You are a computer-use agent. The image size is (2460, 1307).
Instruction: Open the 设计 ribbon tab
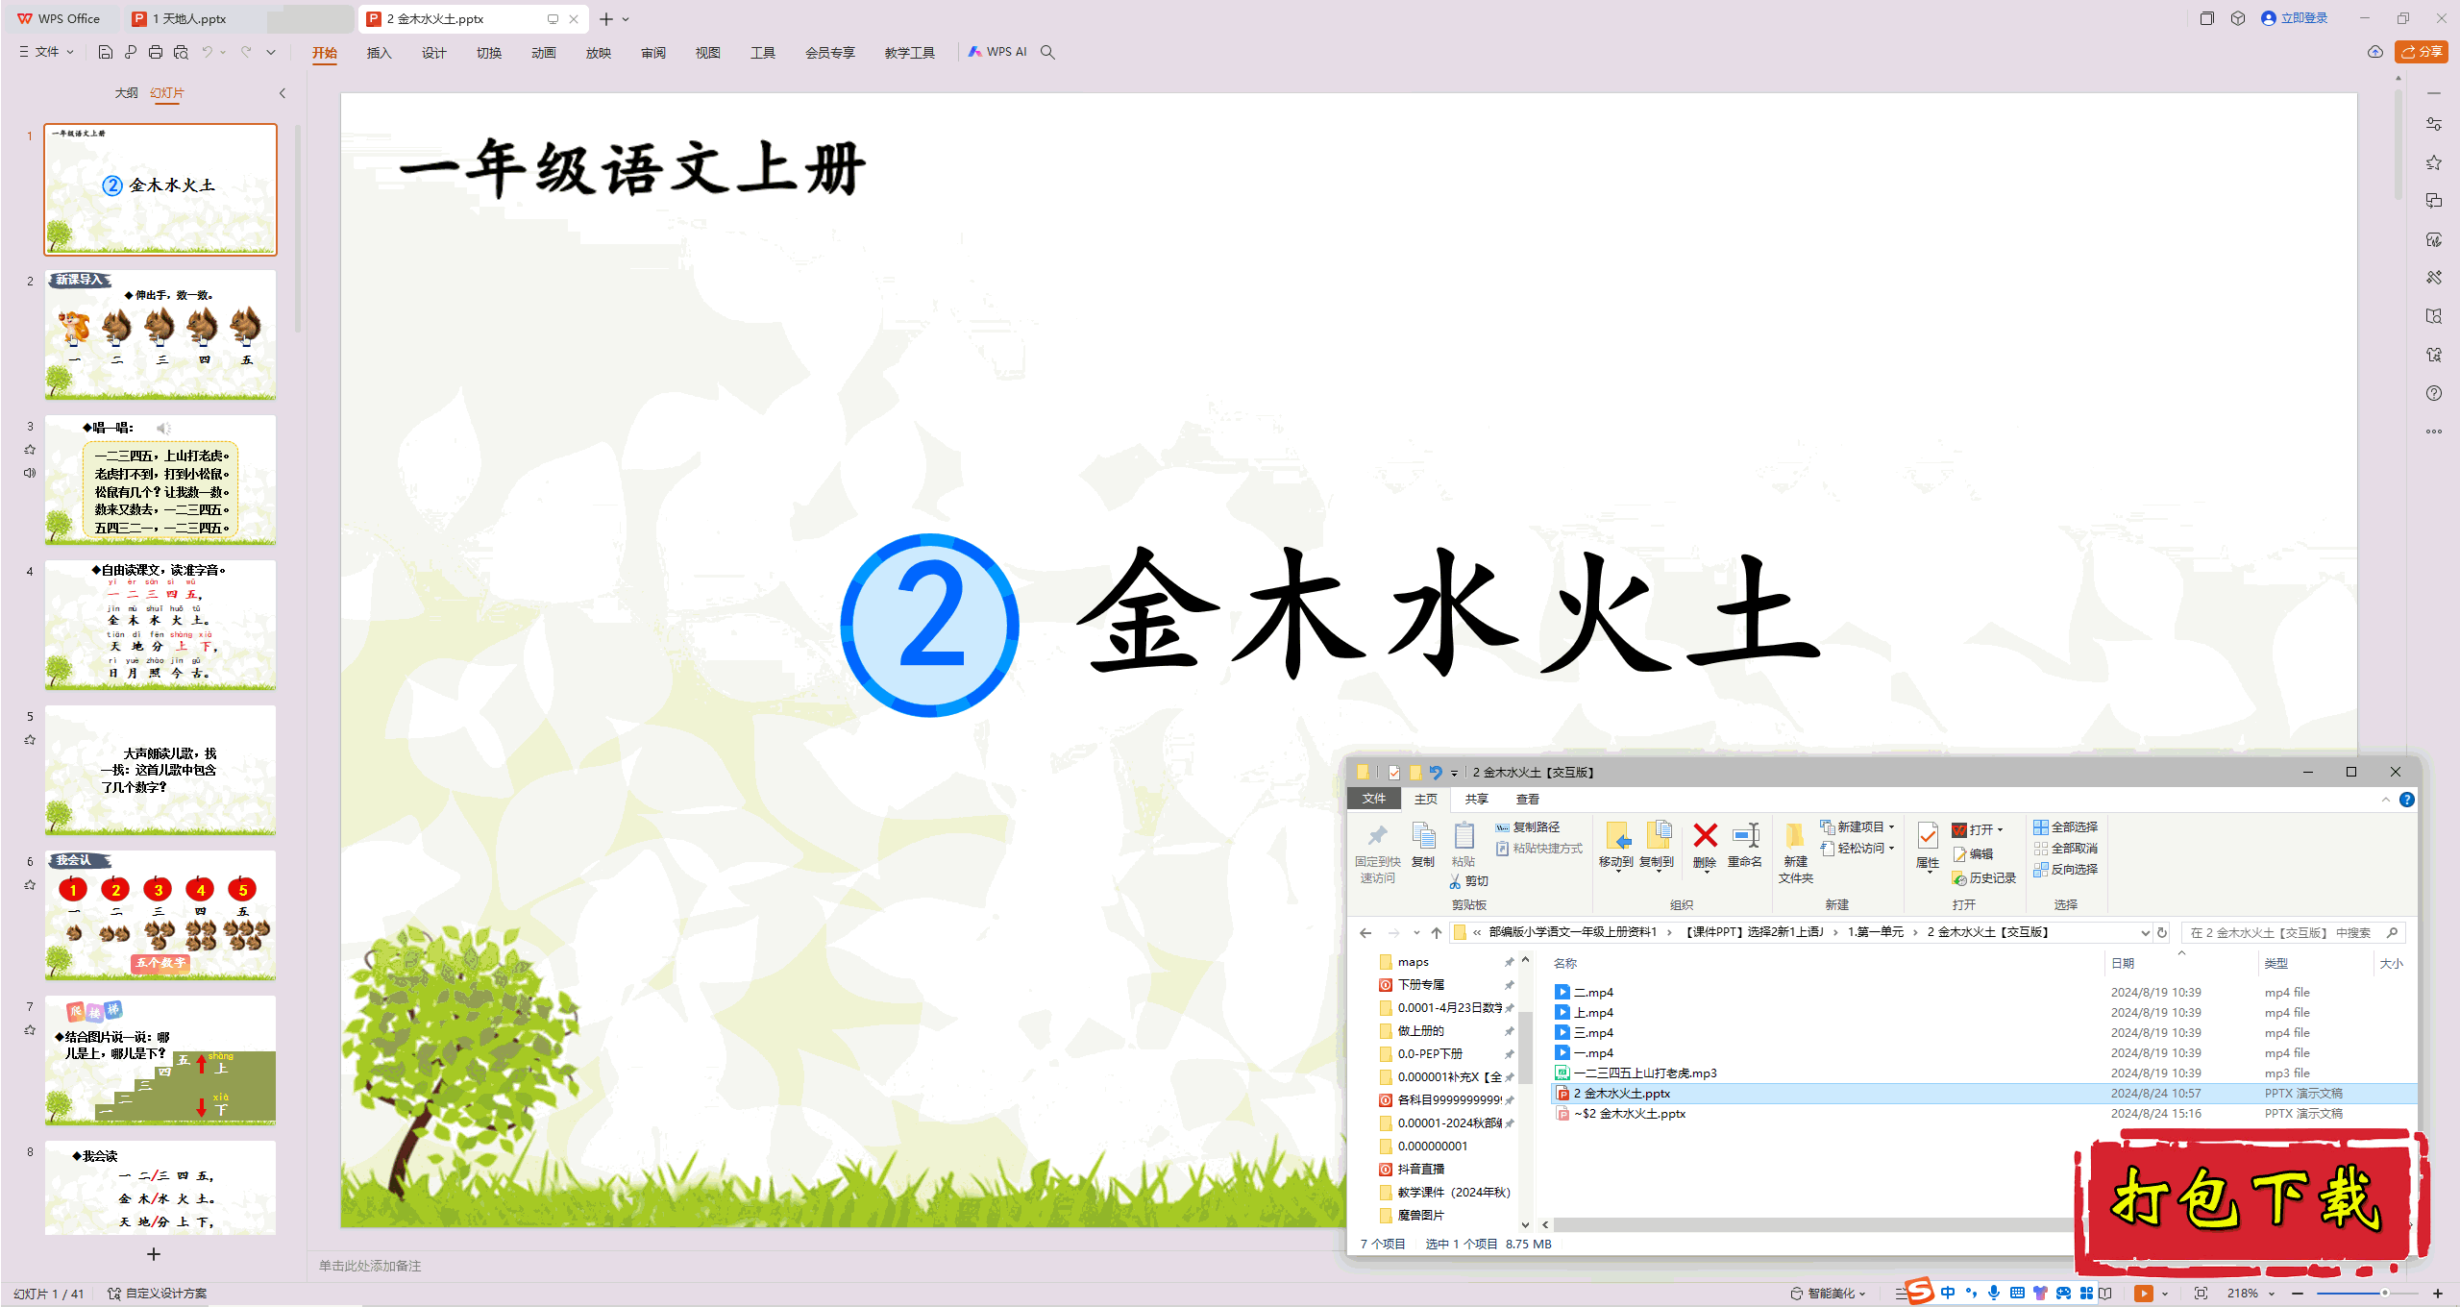(433, 53)
